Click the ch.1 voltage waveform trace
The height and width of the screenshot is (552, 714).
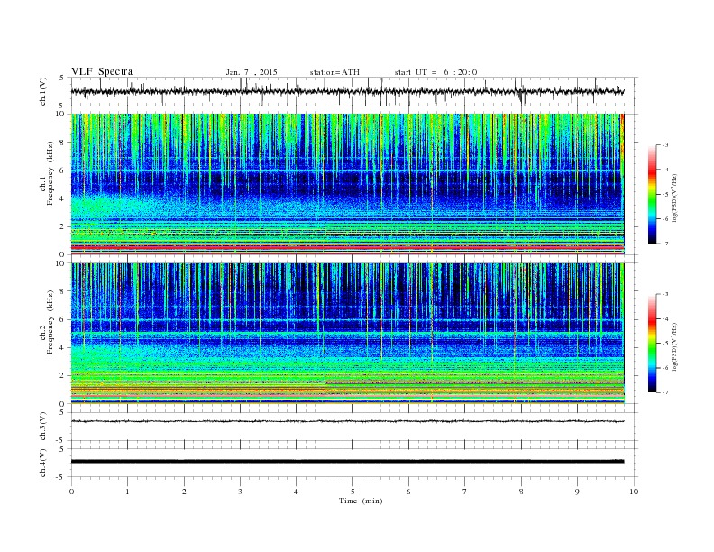[347, 91]
